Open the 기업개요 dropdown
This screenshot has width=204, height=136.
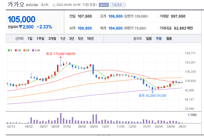tap(118, 5)
